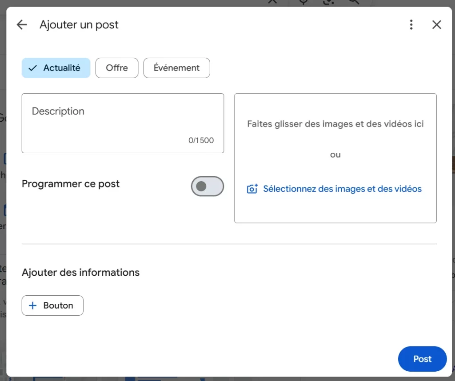Switch to the Offre post type
The width and height of the screenshot is (455, 381).
click(x=117, y=68)
